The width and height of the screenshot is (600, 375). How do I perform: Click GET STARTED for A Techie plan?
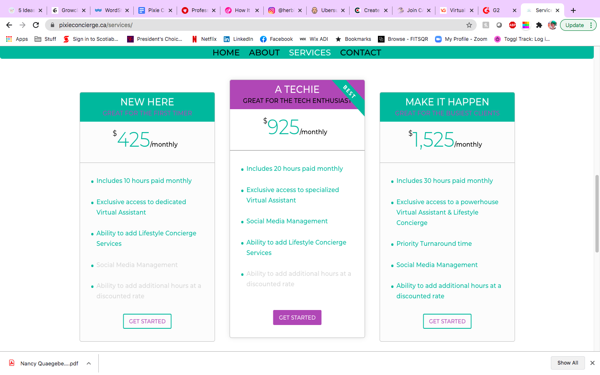[x=297, y=317]
